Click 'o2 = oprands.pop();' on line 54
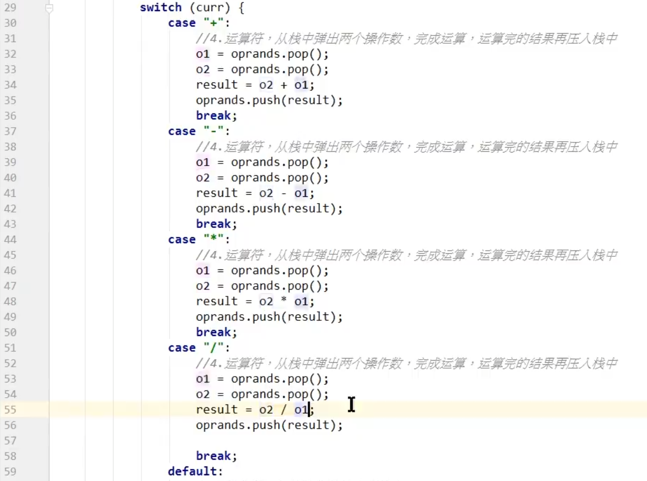Image resolution: width=647 pixels, height=481 pixels. click(262, 395)
